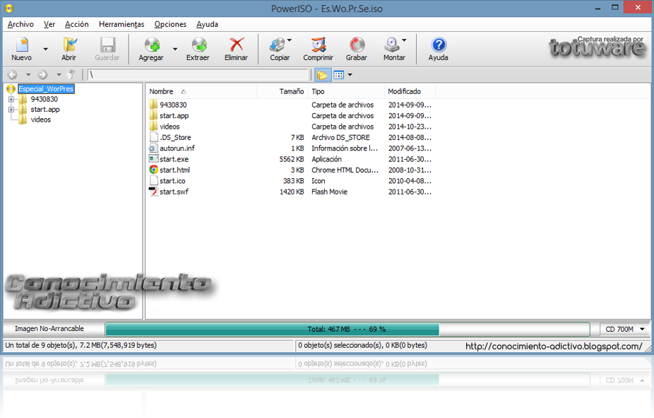Click the Grabar disc icon

pos(357,45)
